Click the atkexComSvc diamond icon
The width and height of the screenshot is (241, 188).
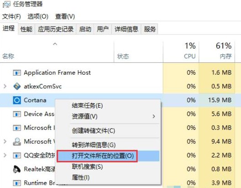point(17,86)
